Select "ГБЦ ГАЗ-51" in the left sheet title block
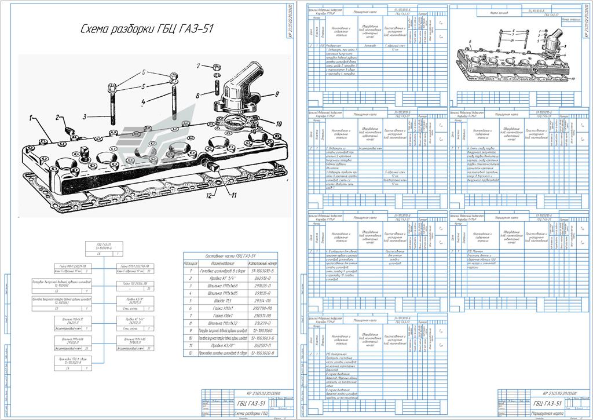This screenshot has width=593, height=420. pos(252,403)
